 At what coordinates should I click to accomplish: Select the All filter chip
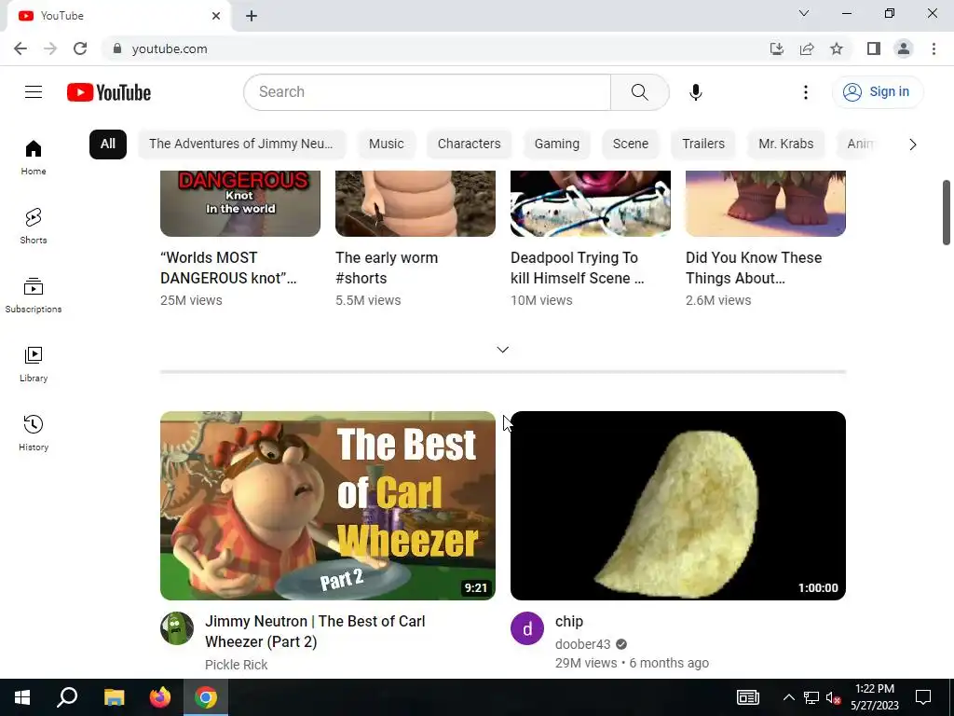pos(108,145)
